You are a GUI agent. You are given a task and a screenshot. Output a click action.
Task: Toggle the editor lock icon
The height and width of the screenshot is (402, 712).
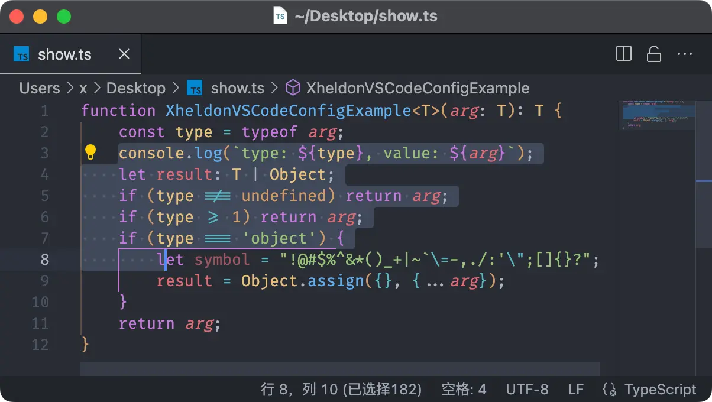tap(654, 54)
